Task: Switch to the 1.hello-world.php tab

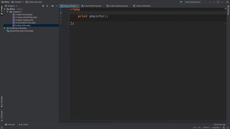Action: click(x=143, y=6)
